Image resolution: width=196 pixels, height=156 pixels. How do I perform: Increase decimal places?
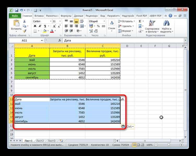(x=91, y=31)
